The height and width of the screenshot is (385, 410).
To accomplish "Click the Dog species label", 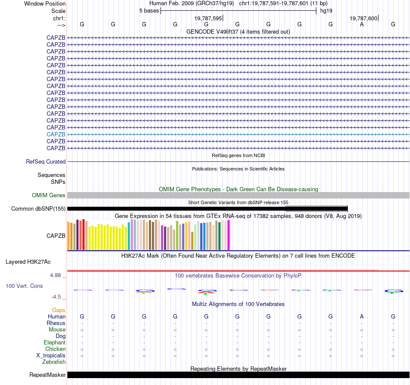I will [60, 336].
